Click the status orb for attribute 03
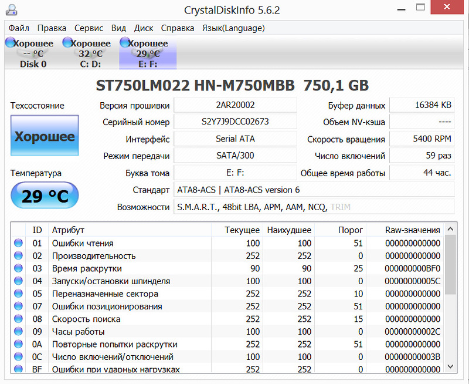The image size is (469, 384). pyautogui.click(x=19, y=268)
